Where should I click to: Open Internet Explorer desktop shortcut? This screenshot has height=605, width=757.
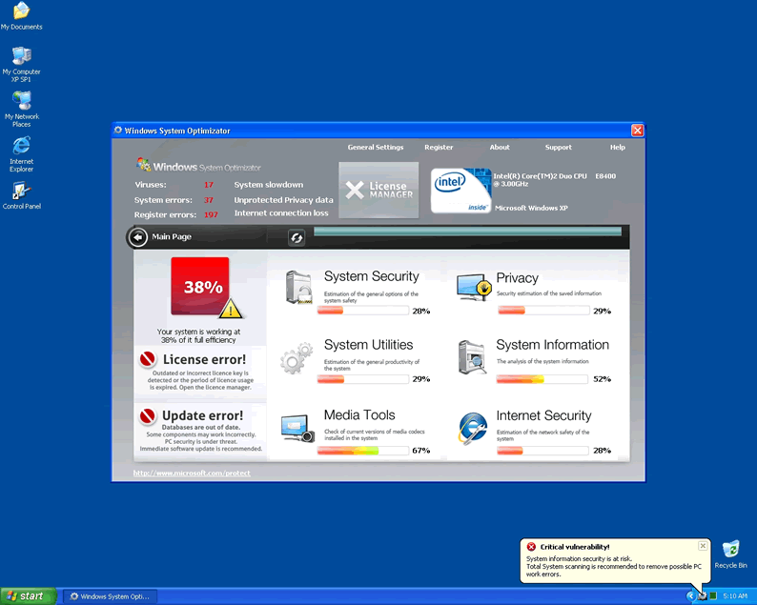pyautogui.click(x=21, y=151)
